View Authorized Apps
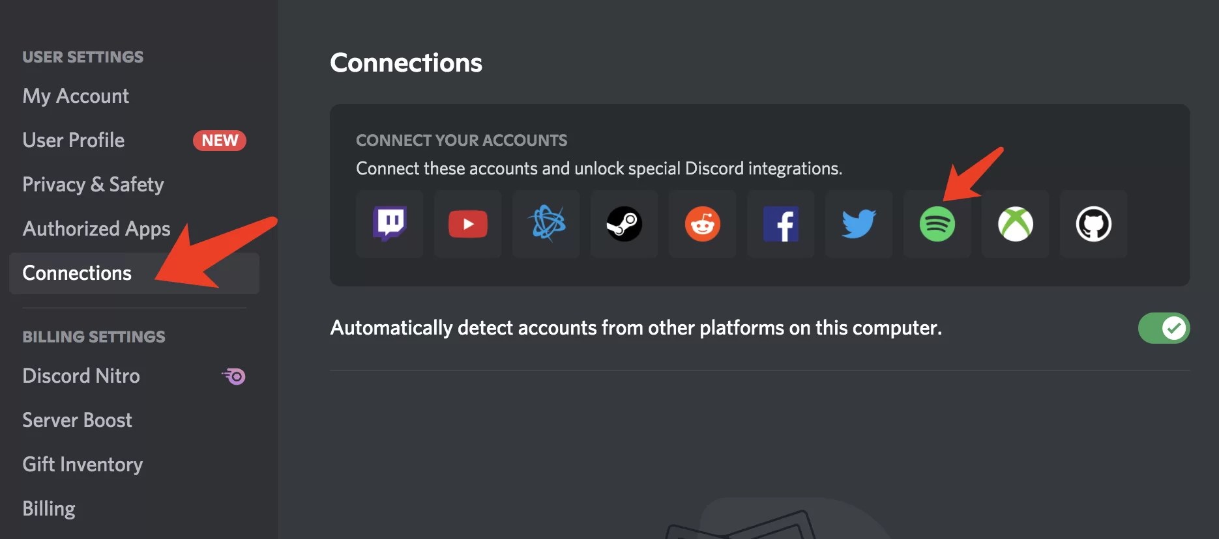Screen dimensions: 1219x539 click(x=96, y=228)
